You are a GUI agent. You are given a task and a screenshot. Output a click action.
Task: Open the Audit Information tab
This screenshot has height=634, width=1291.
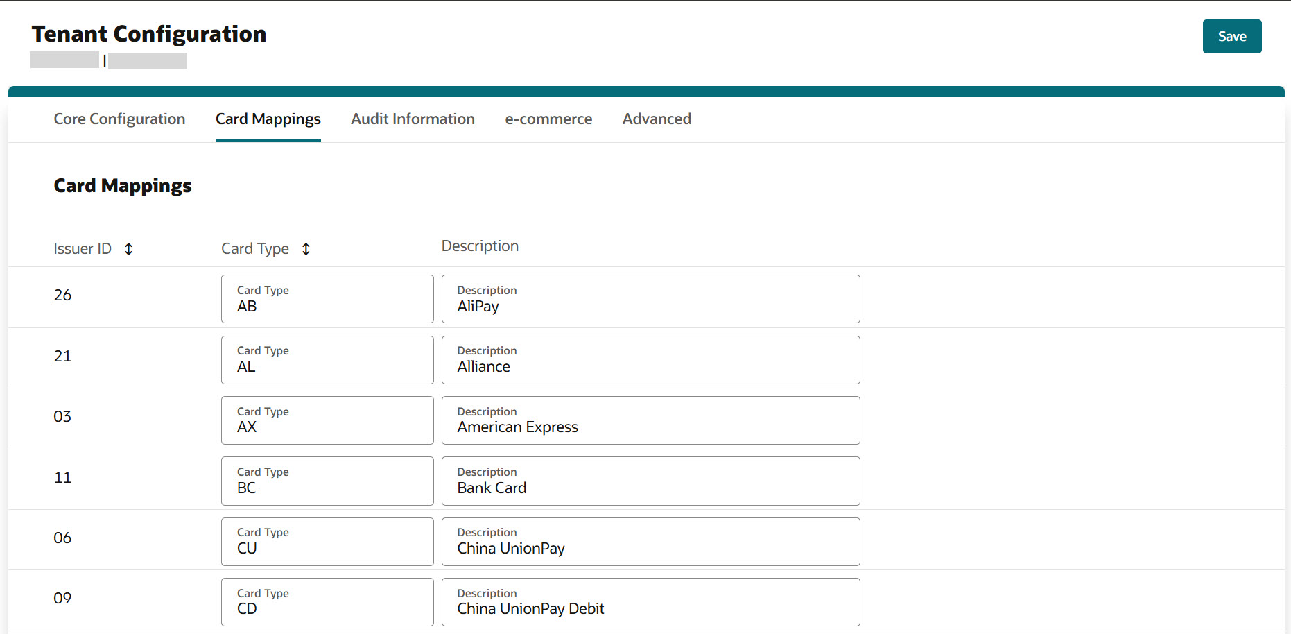tap(412, 119)
